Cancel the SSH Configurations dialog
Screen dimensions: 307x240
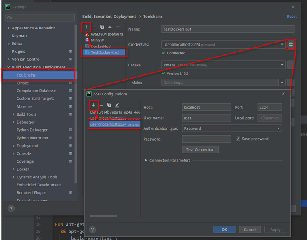click(250, 230)
